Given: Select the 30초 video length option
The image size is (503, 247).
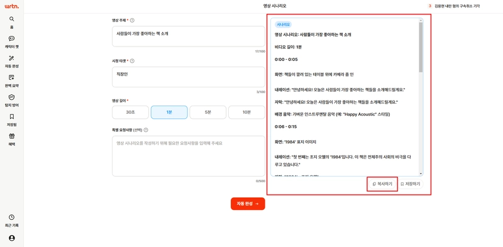Looking at the screenshot, I should click(130, 113).
